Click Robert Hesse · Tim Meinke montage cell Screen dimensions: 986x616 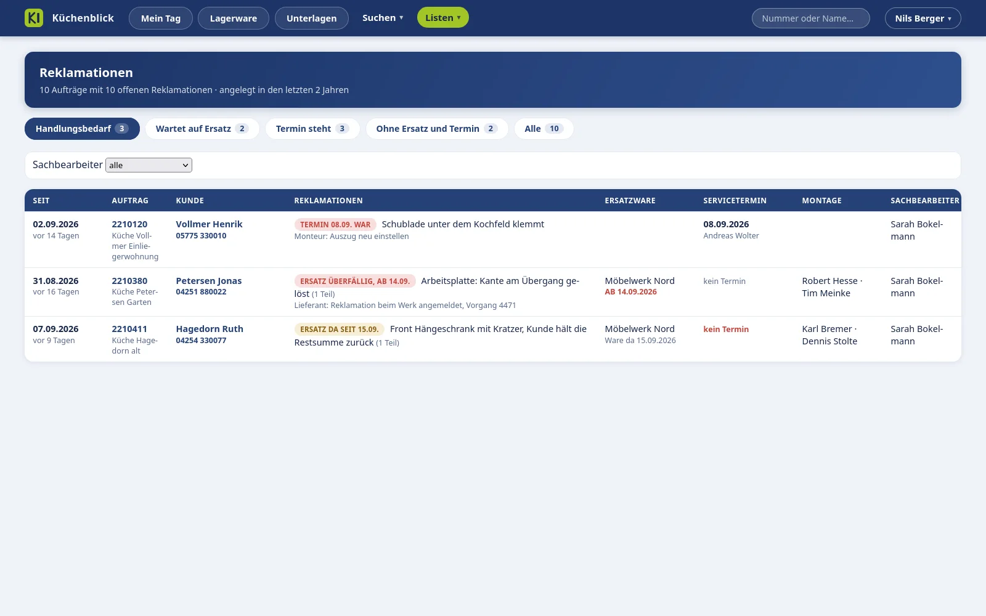[832, 287]
